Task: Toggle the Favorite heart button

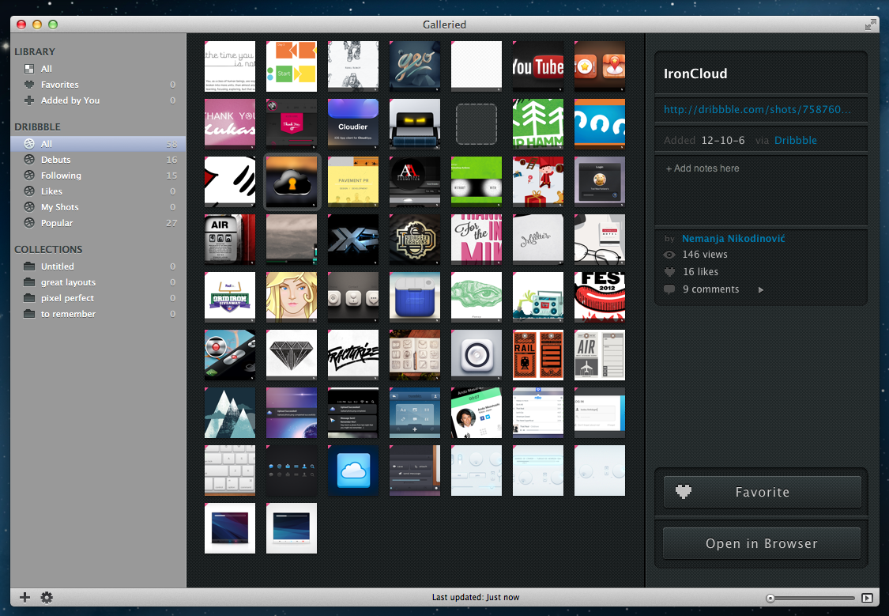Action: (x=762, y=492)
